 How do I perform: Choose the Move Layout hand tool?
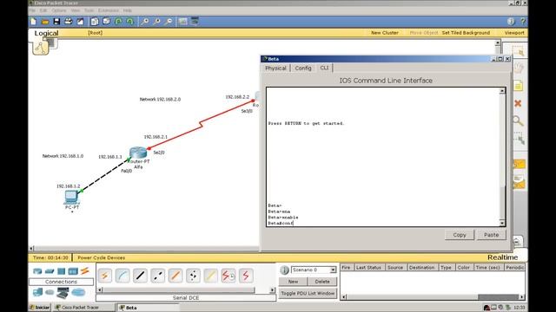point(519,68)
